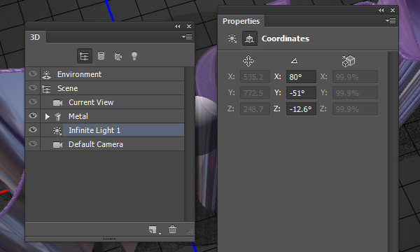Select the Properties panel tab
Screen dimensions: 420x252
click(241, 21)
